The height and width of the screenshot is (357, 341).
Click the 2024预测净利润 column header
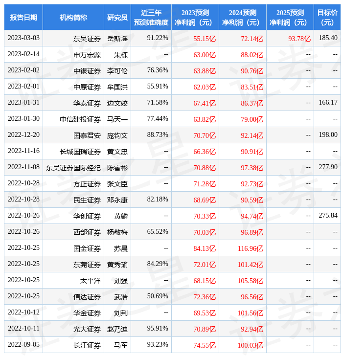pos(243,17)
